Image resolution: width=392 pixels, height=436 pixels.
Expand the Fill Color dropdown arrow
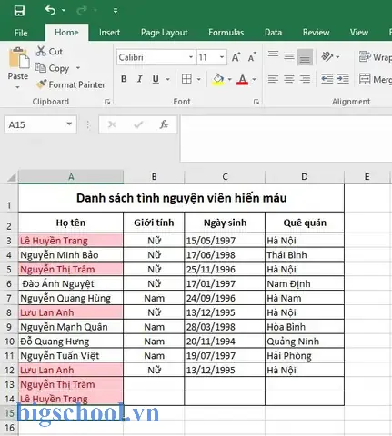tap(230, 79)
